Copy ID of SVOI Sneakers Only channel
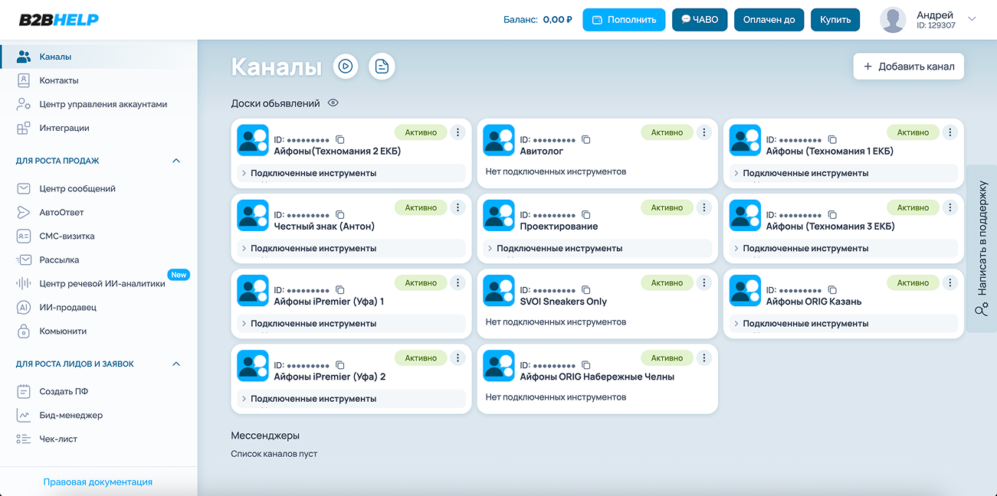The width and height of the screenshot is (997, 496). (586, 290)
